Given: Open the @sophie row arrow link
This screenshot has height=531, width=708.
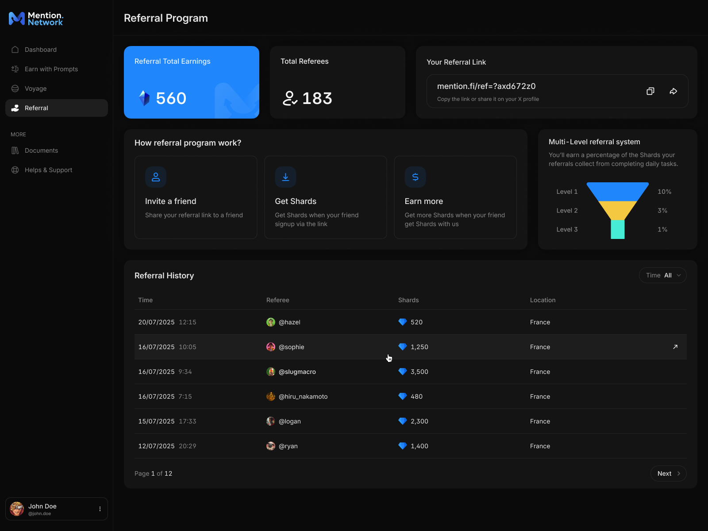Looking at the screenshot, I should point(675,347).
